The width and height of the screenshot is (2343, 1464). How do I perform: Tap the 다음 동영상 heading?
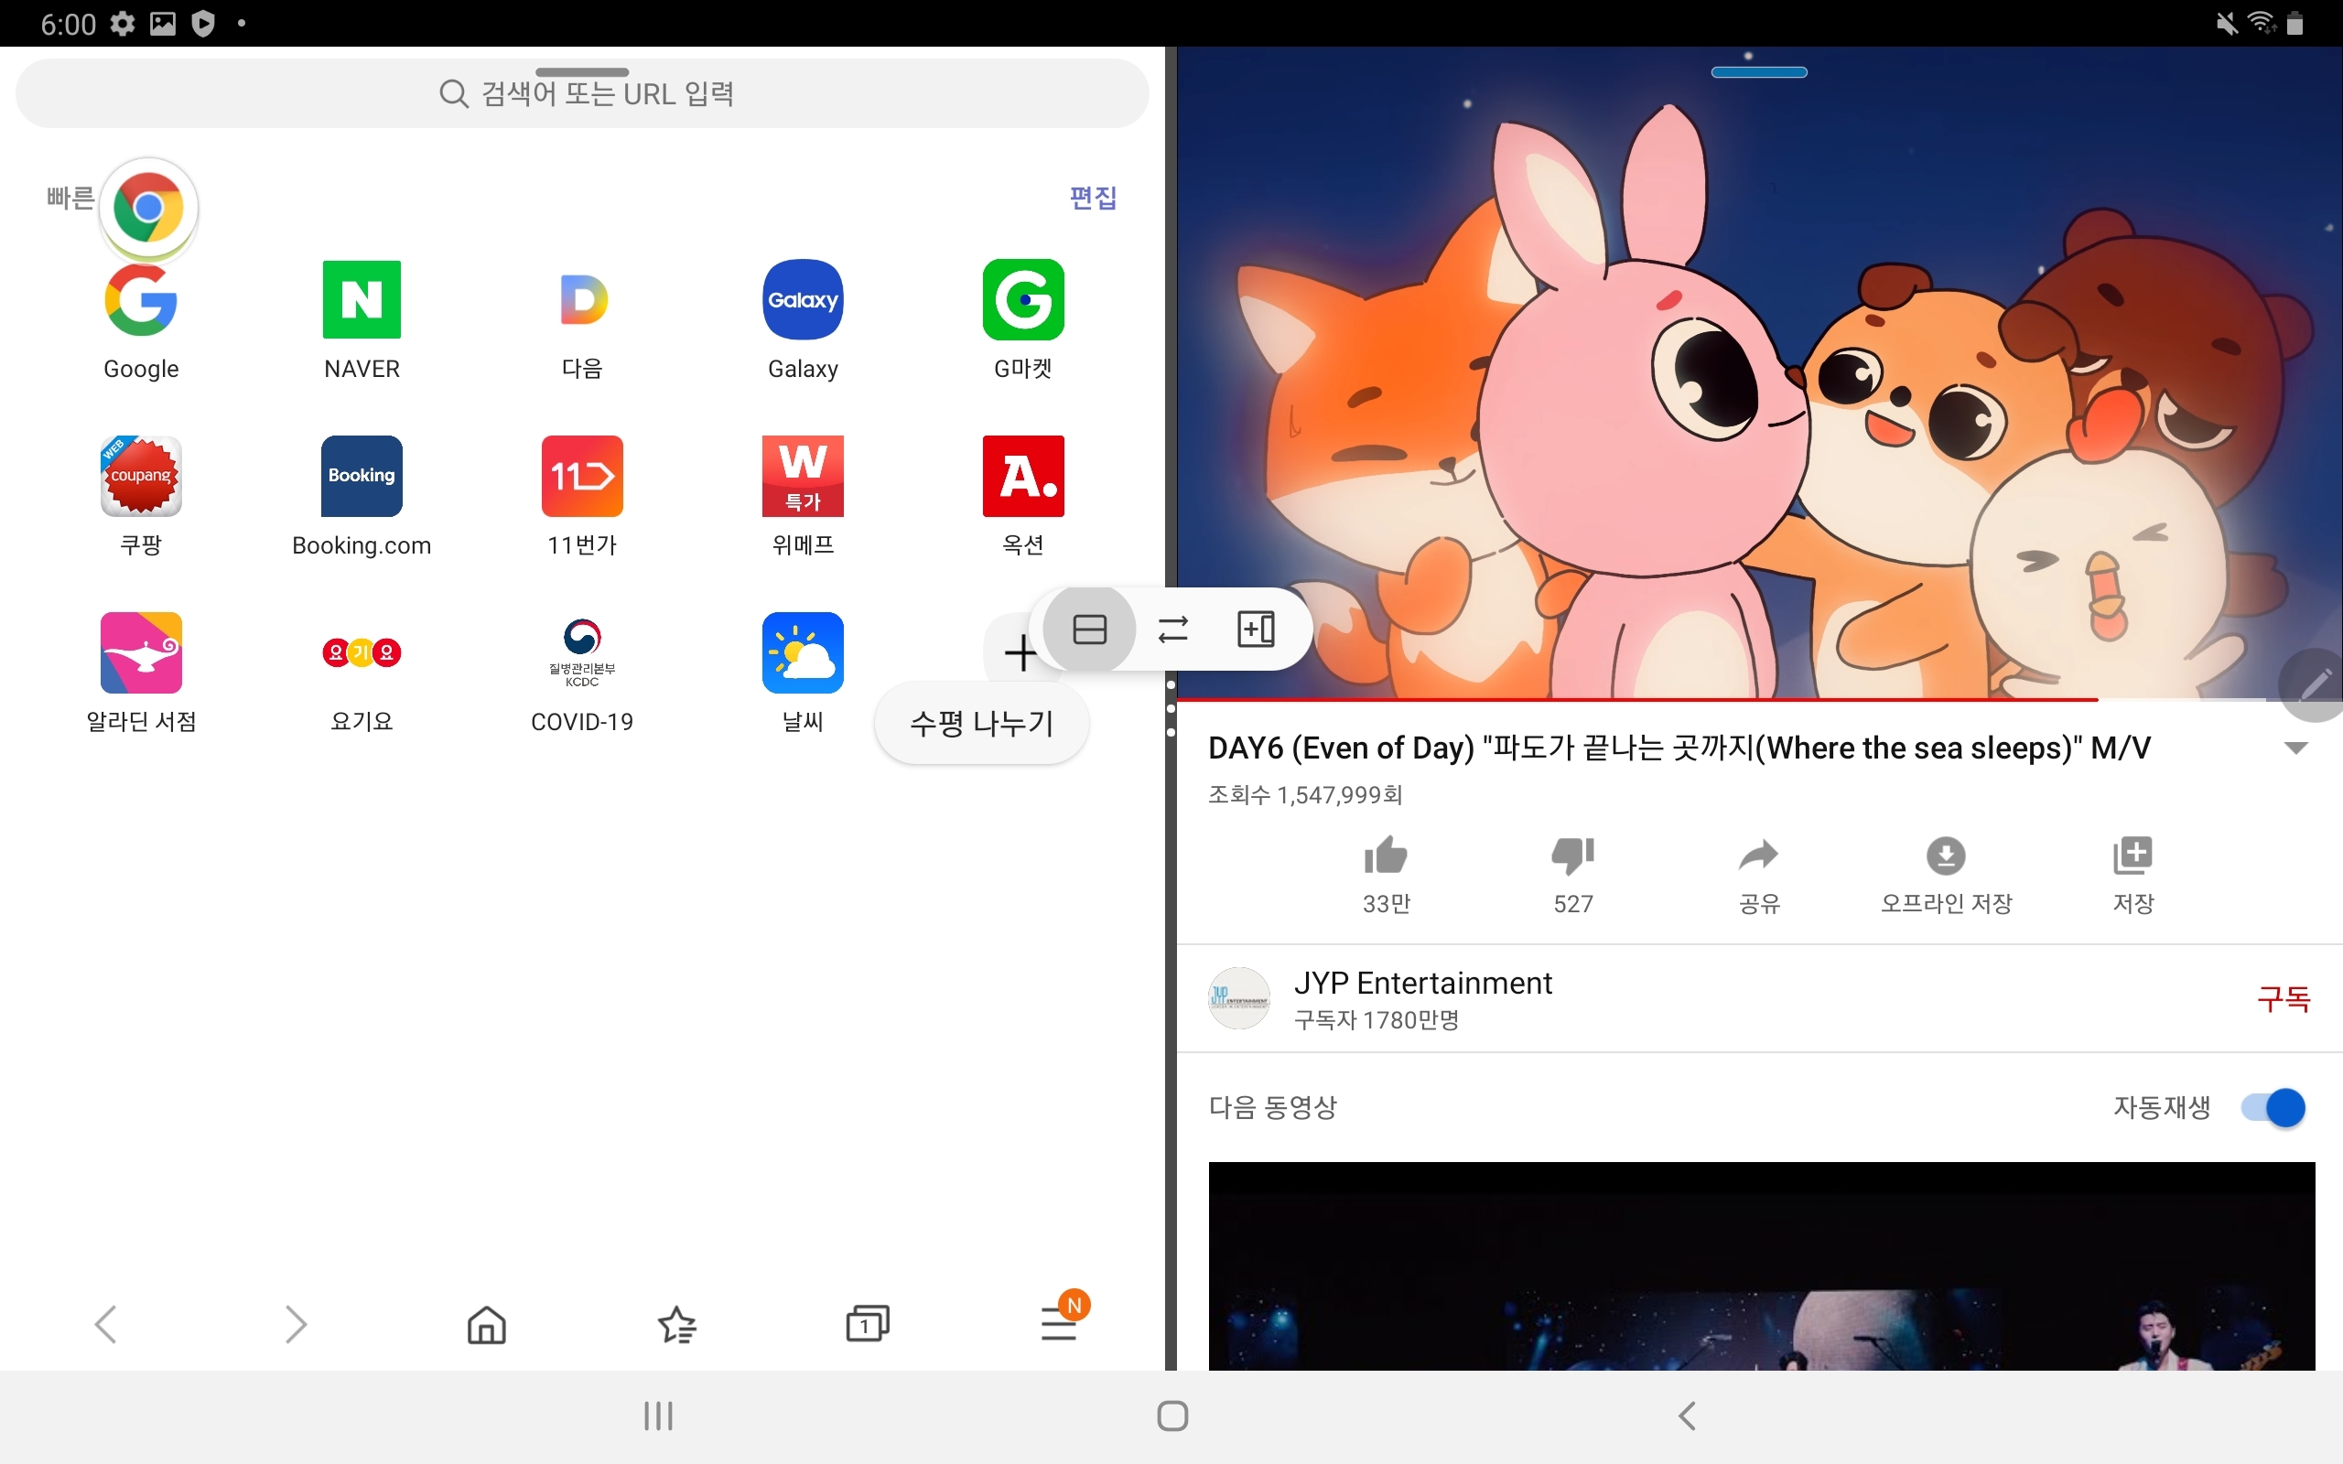(1272, 1107)
